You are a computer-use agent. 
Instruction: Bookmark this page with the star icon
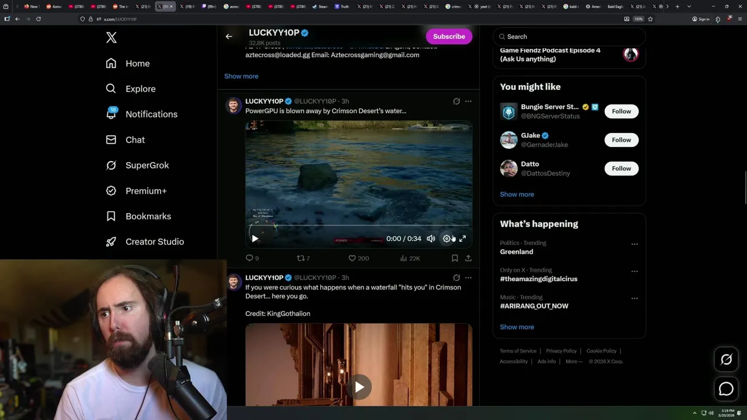point(650,19)
